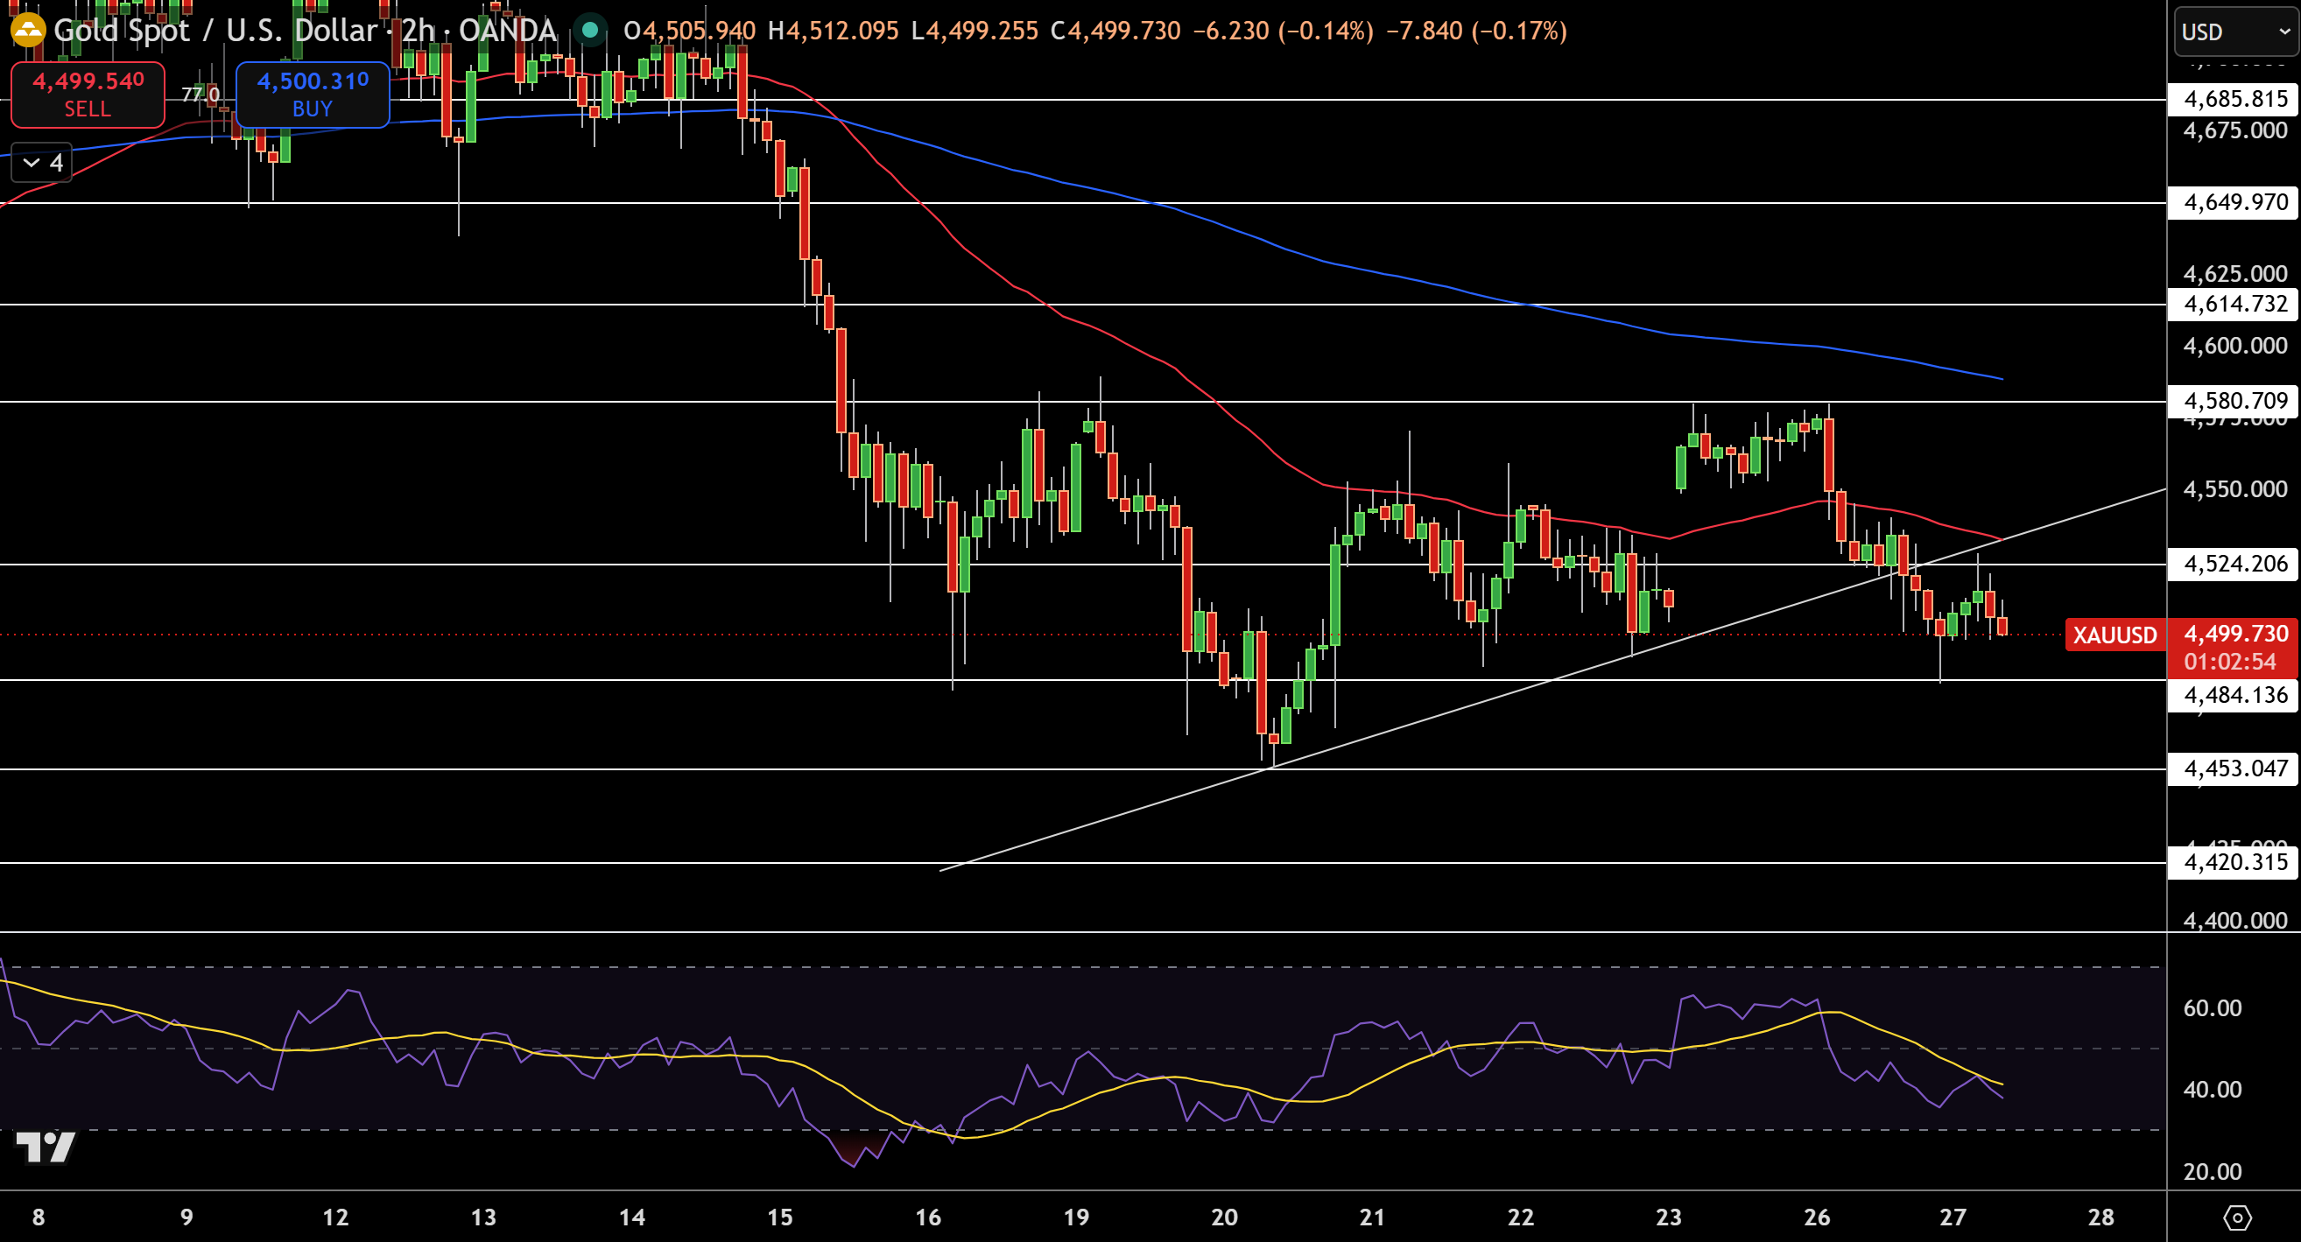
Task: Open the TradingView logo link
Action: point(46,1147)
